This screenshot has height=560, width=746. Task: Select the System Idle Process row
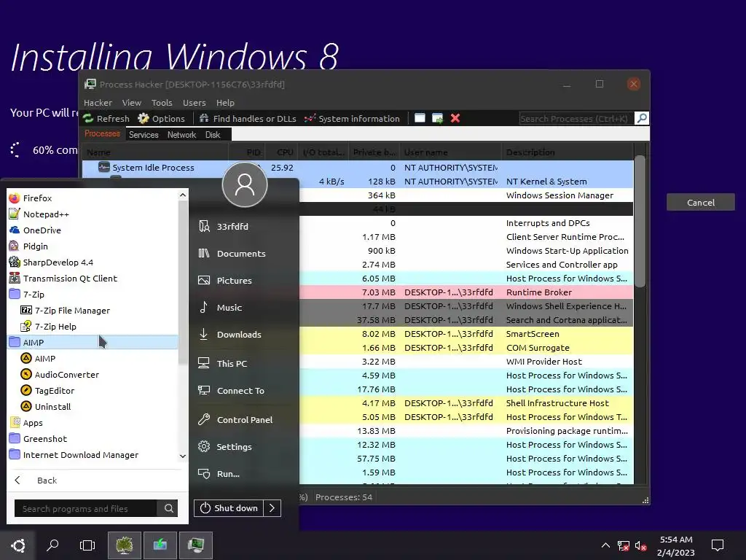point(357,168)
